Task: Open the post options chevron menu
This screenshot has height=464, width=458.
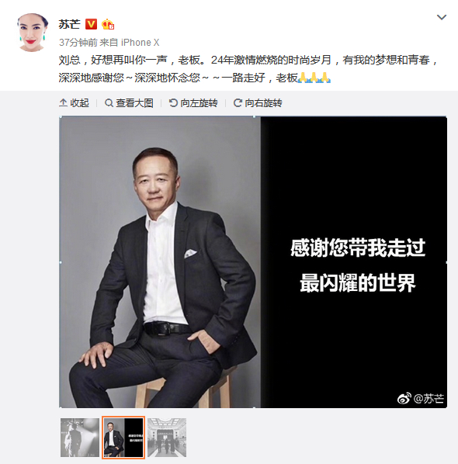Action: click(442, 17)
